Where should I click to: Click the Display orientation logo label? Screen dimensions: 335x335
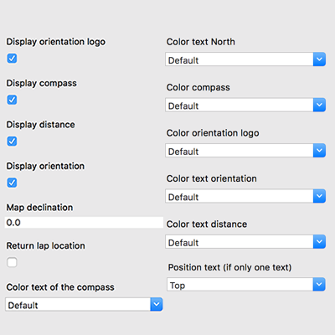click(x=56, y=42)
